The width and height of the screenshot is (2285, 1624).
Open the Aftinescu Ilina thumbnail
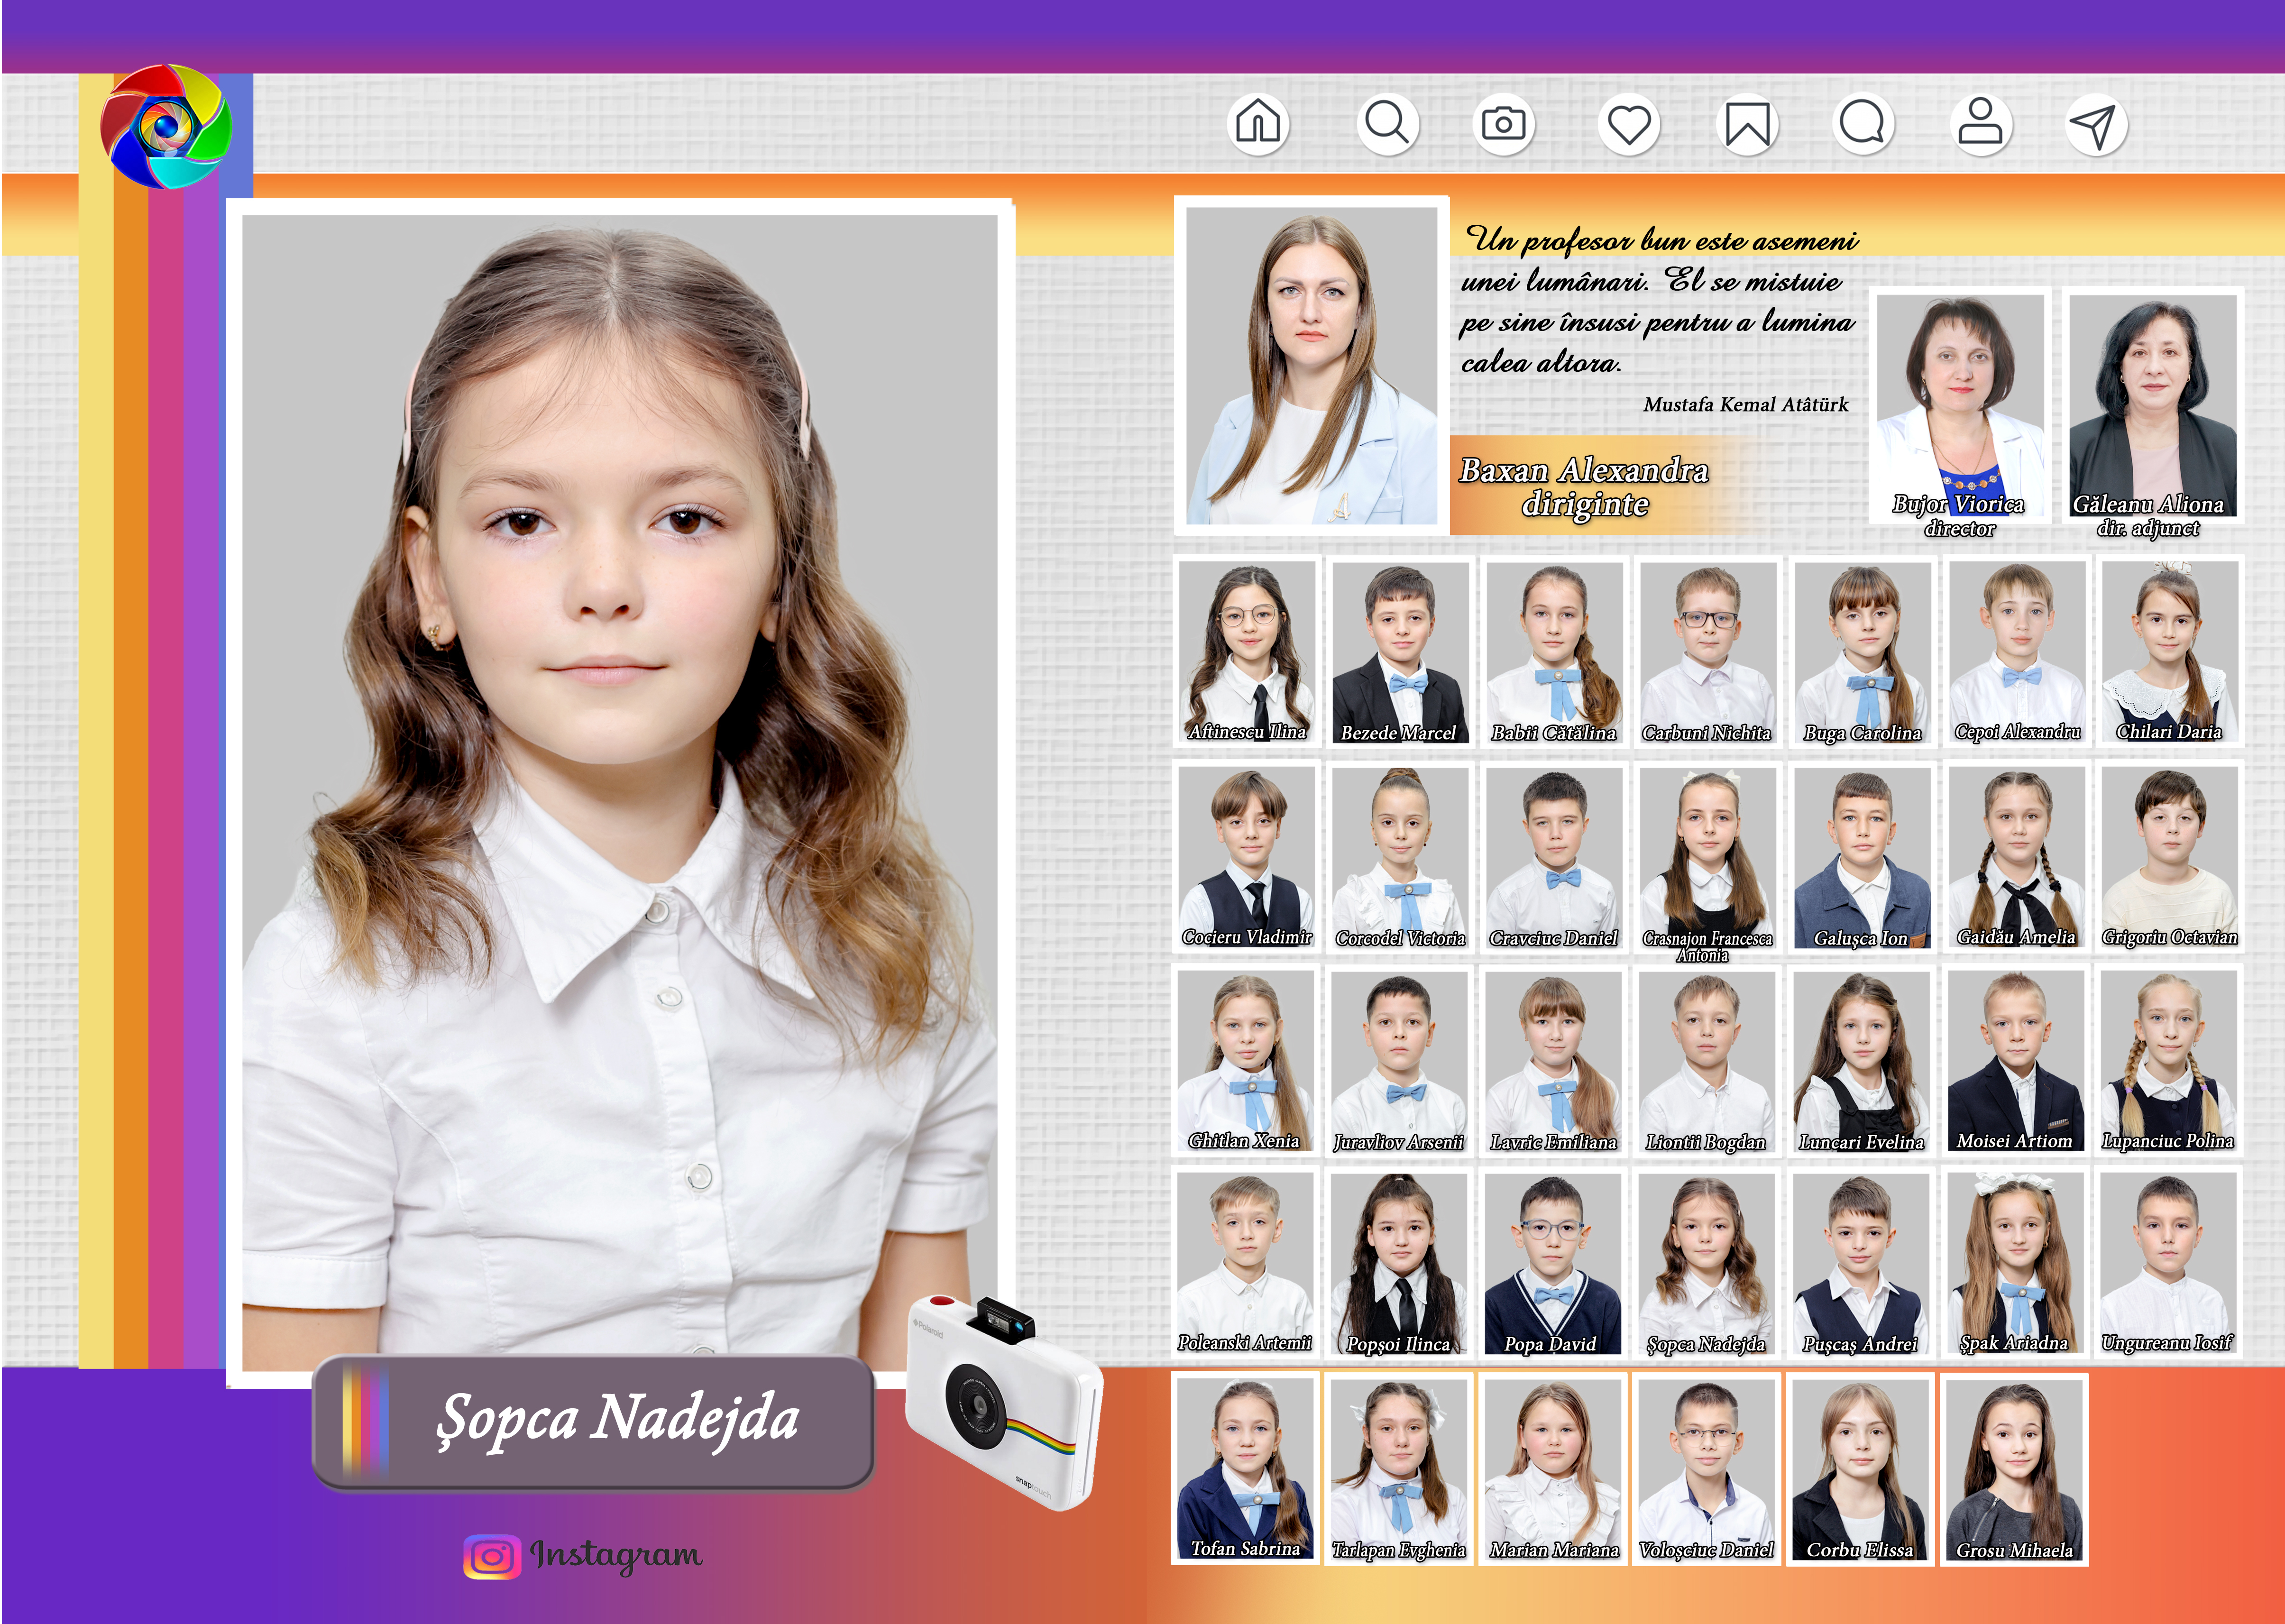coord(1246,651)
